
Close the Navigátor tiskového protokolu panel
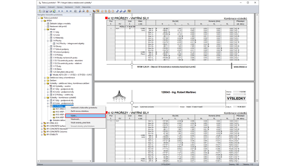(x=90, y=15)
